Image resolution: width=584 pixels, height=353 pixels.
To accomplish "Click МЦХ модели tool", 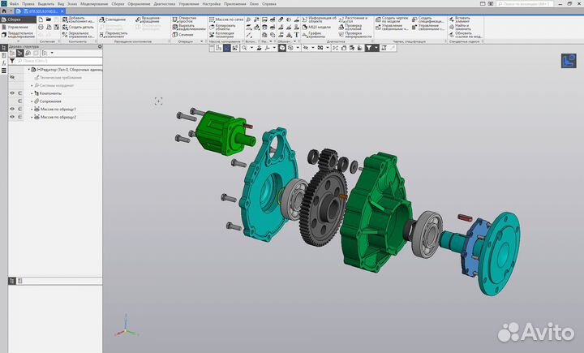I will [316, 28].
